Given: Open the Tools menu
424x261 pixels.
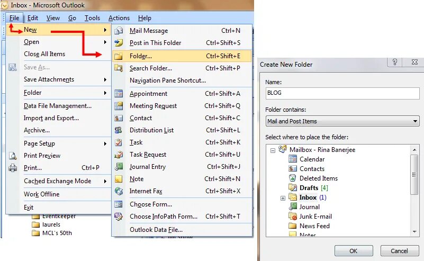Looking at the screenshot, I should pos(92,18).
